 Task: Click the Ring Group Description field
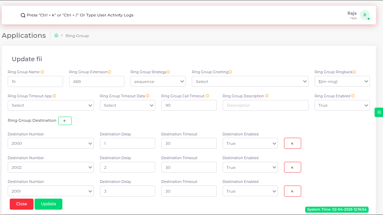tap(265, 105)
